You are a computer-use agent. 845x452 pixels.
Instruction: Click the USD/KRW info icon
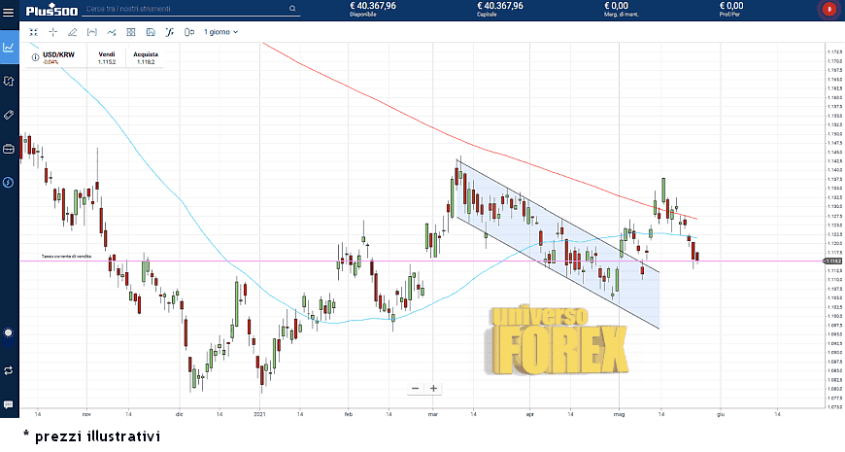[36, 54]
